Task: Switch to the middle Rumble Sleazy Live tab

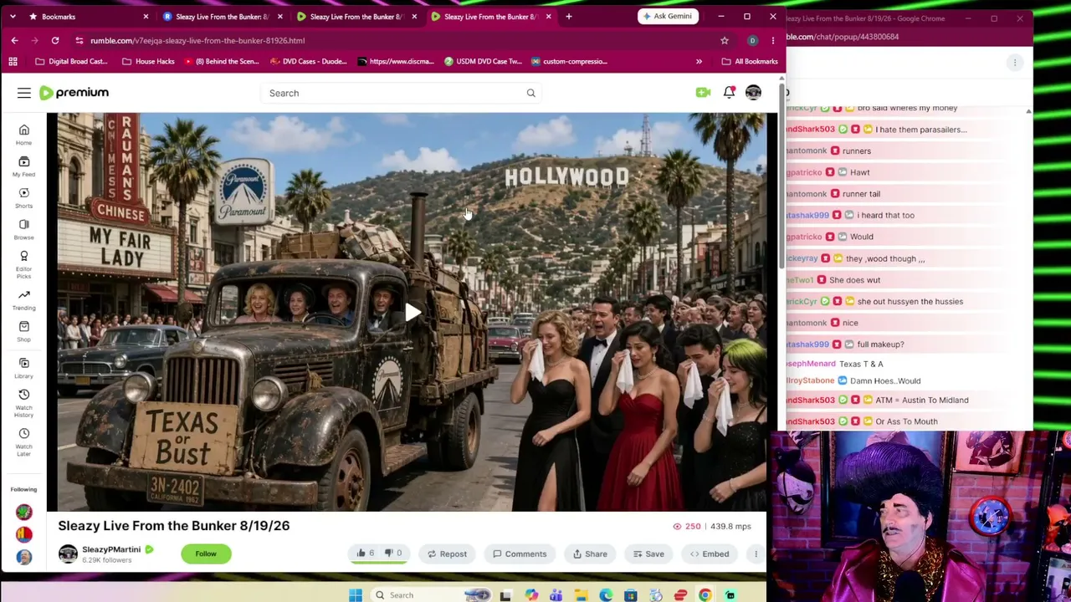Action: [356, 17]
